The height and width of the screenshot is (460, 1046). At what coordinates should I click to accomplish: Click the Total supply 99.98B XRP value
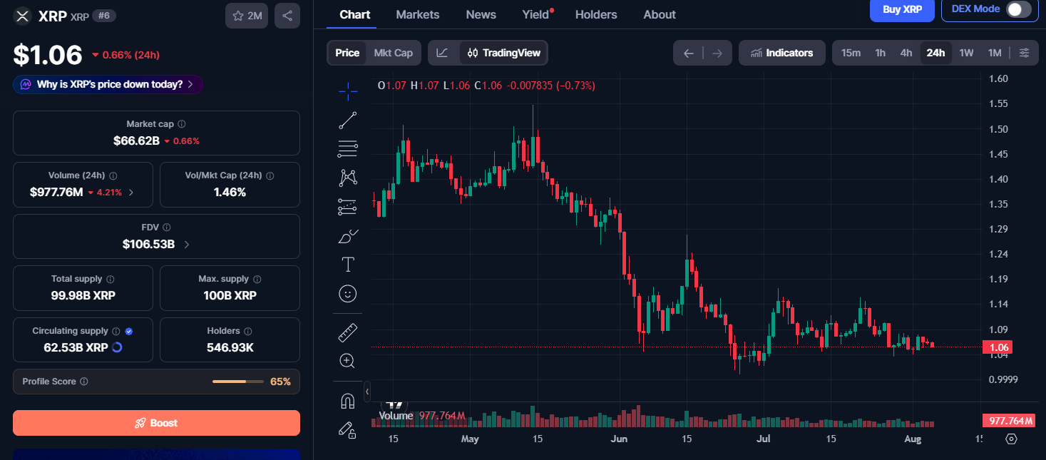83,295
